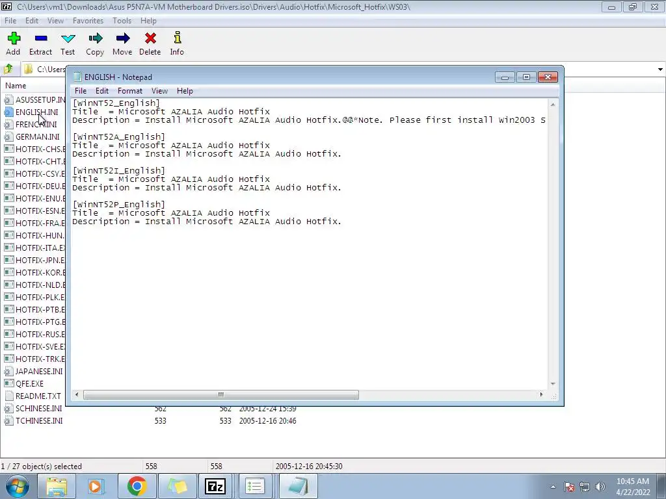Click the red Delete icon
Viewport: 666px width, 499px height.
150,39
